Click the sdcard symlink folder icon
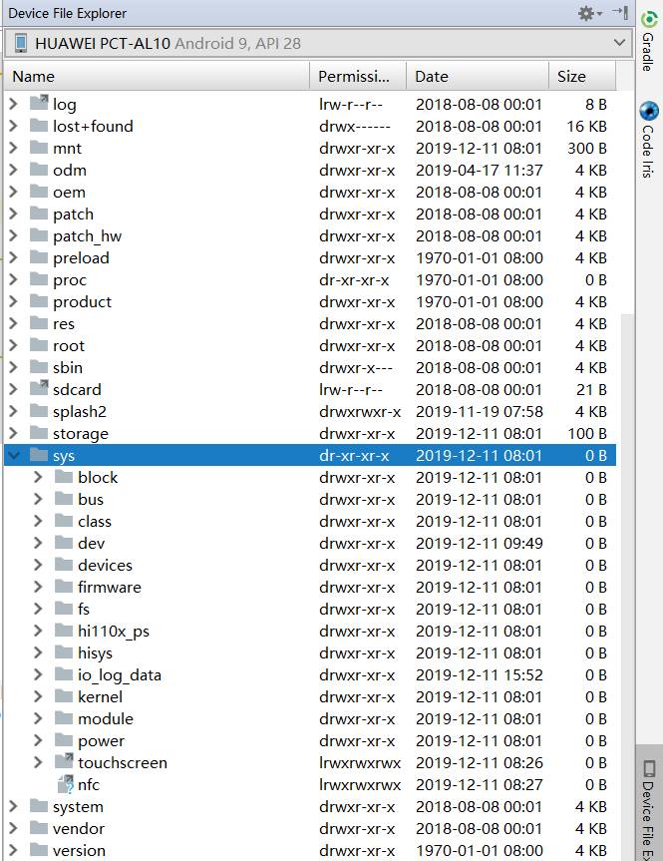Viewport: 663px width, 861px height. (39, 389)
